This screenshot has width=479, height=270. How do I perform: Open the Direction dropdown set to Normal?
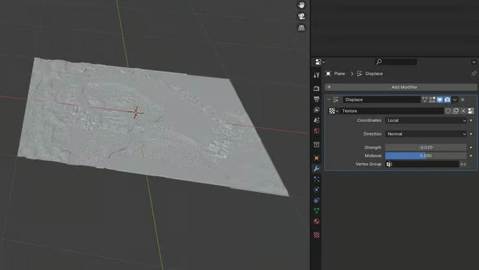click(x=426, y=134)
